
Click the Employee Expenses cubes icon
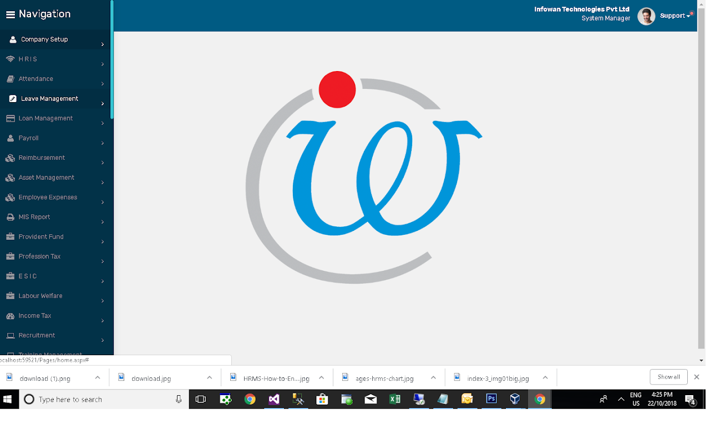tap(10, 197)
